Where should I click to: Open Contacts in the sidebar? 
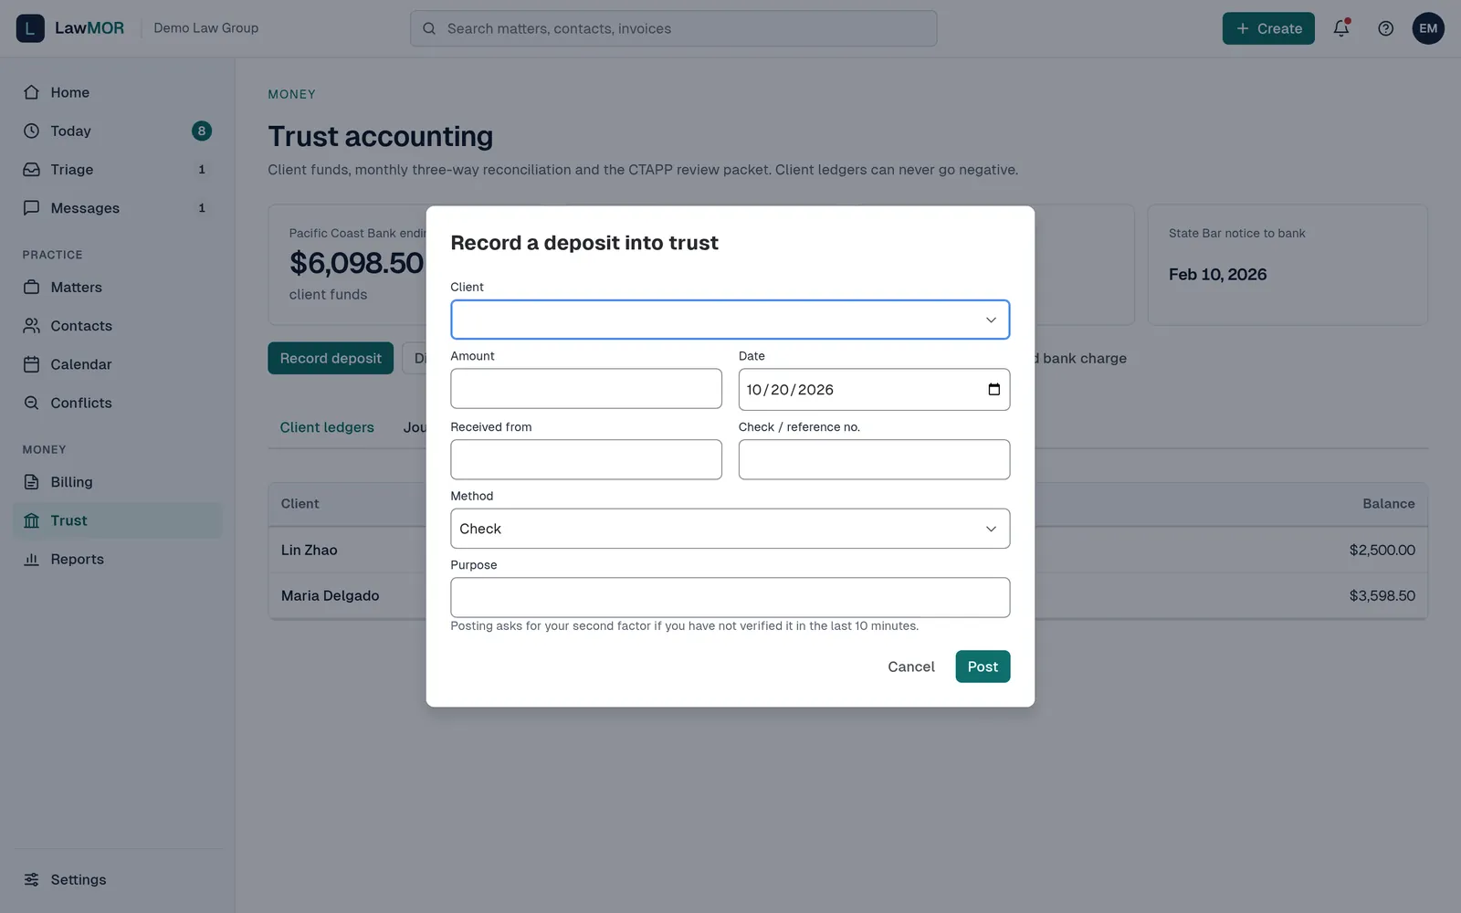coord(118,325)
